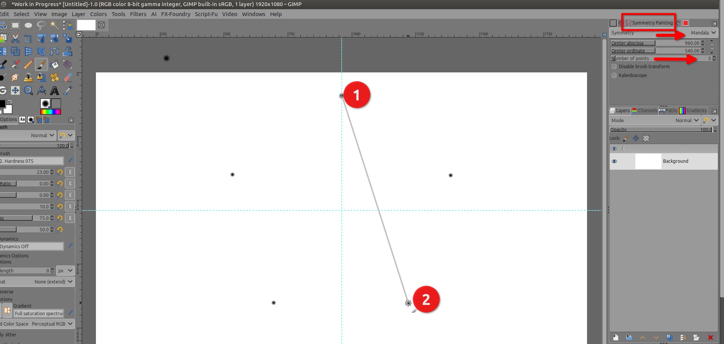This screenshot has width=724, height=344.
Task: Toggle lock position and size icon
Action: 636,138
